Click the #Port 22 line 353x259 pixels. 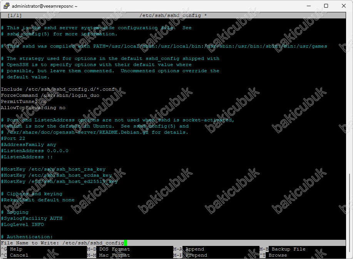pos(13,138)
